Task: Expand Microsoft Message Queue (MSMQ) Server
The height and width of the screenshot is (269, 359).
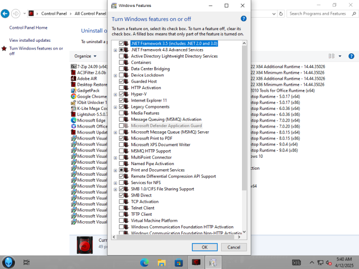Action: coord(115,132)
